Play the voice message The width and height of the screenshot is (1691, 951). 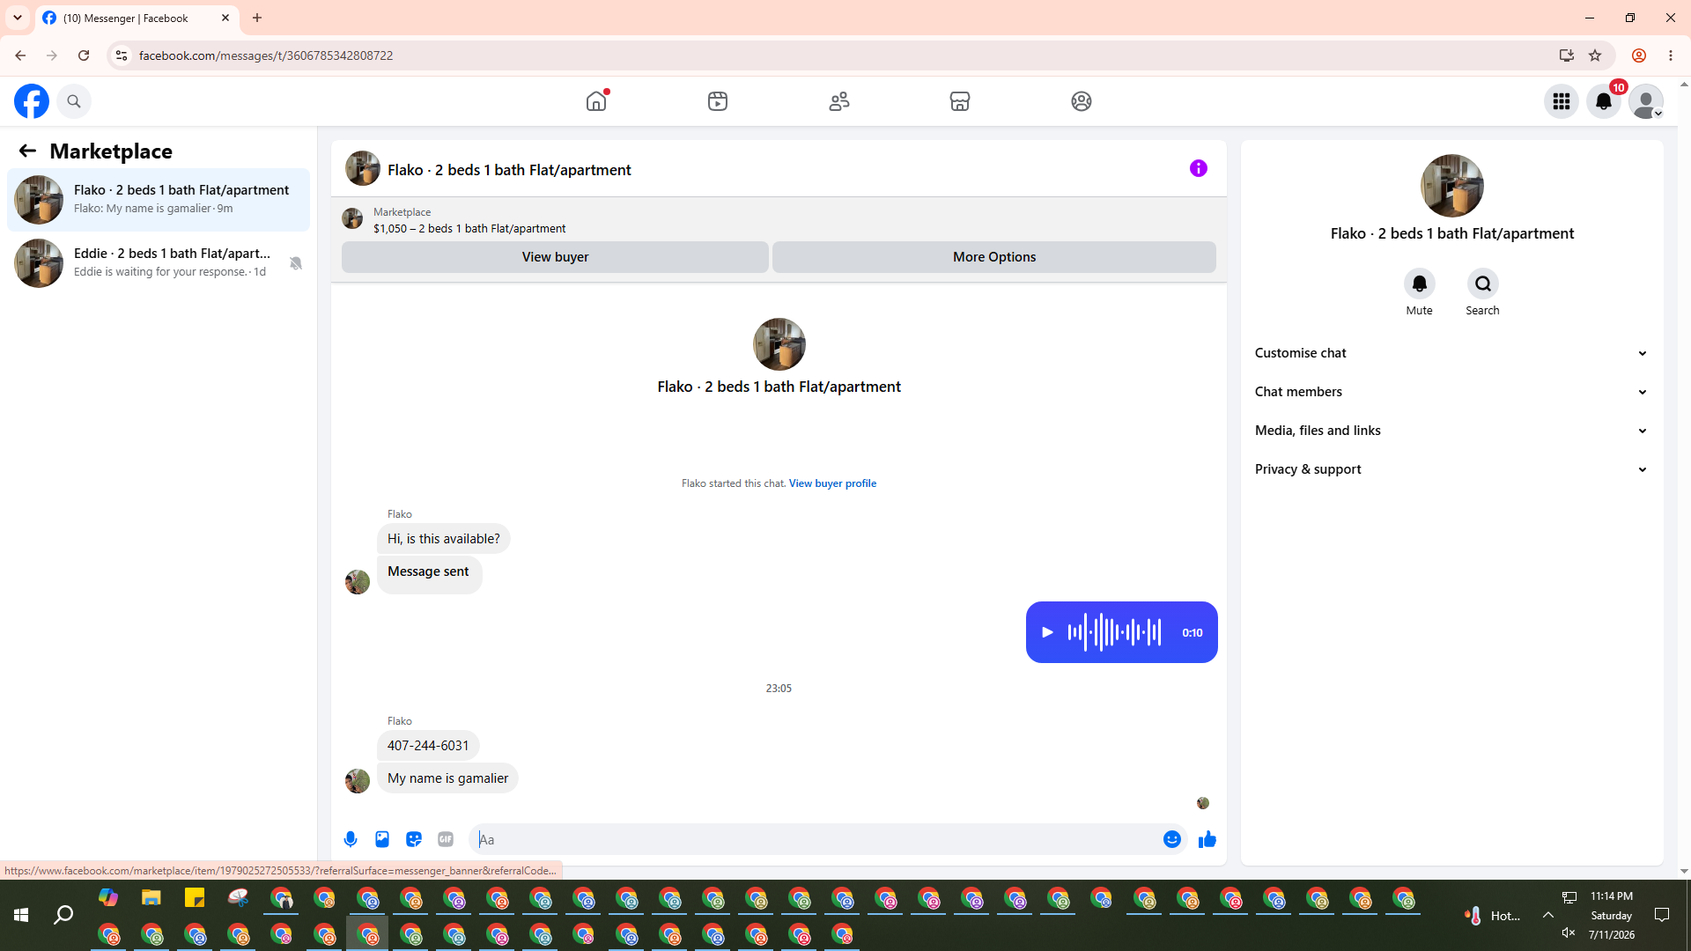click(x=1047, y=632)
